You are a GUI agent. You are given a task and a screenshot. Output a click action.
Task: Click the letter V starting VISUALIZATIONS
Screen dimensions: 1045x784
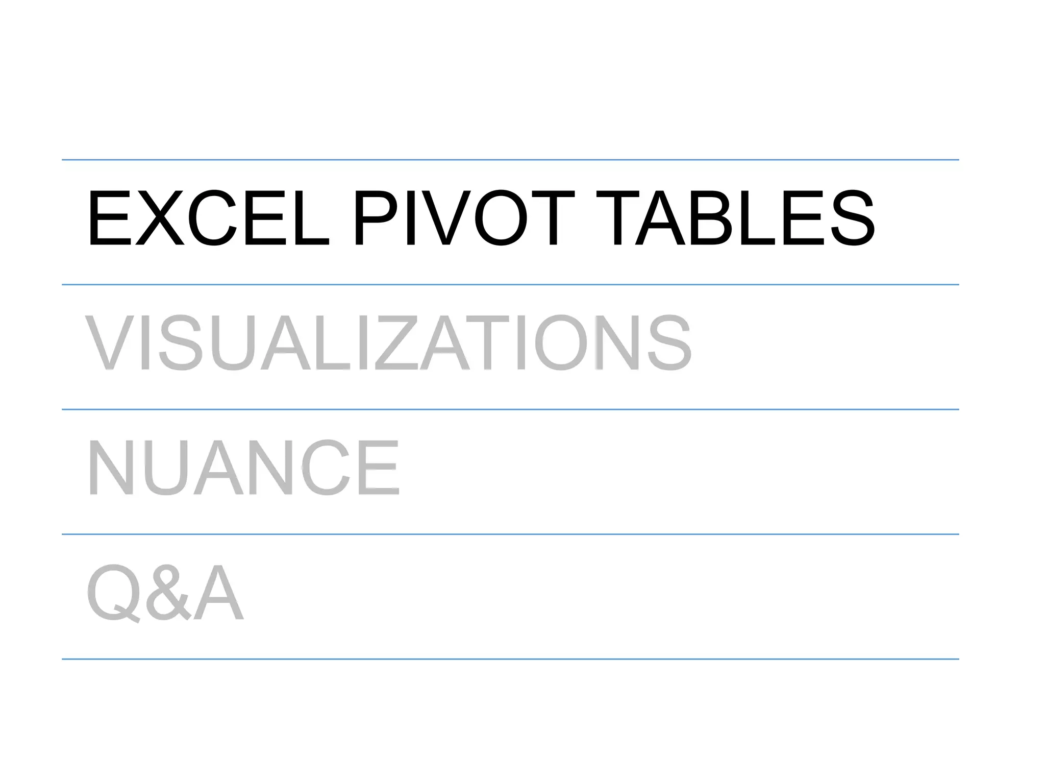pyautogui.click(x=112, y=343)
